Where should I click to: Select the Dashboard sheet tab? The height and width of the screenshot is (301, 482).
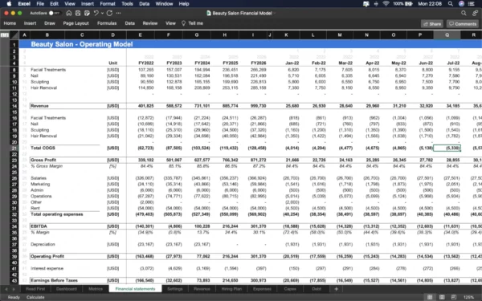pos(67,289)
